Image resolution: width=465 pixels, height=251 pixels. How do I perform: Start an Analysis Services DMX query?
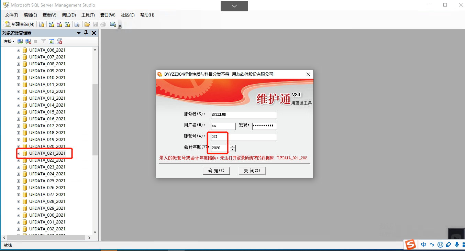(59, 24)
